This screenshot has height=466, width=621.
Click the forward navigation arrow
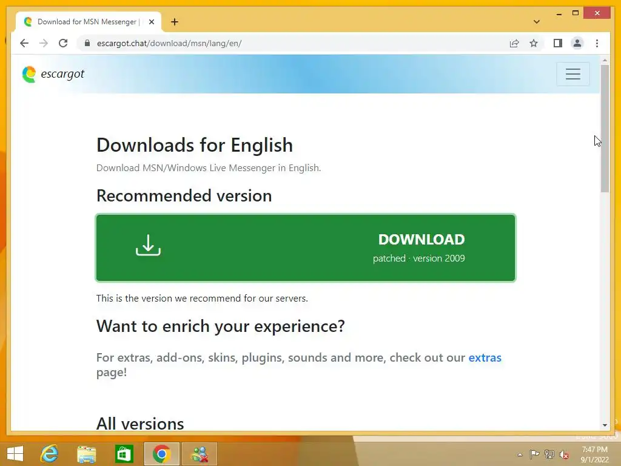click(x=44, y=43)
